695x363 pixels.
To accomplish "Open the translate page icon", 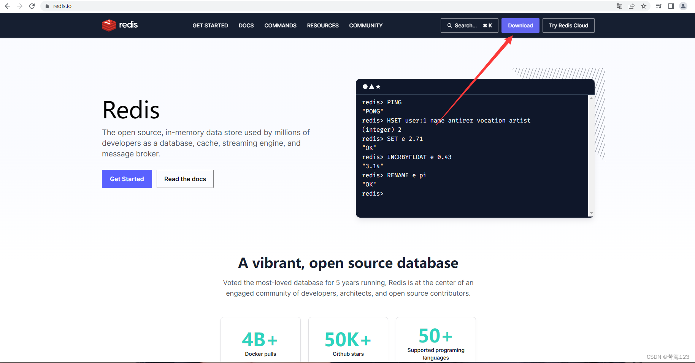I will pyautogui.click(x=619, y=6).
